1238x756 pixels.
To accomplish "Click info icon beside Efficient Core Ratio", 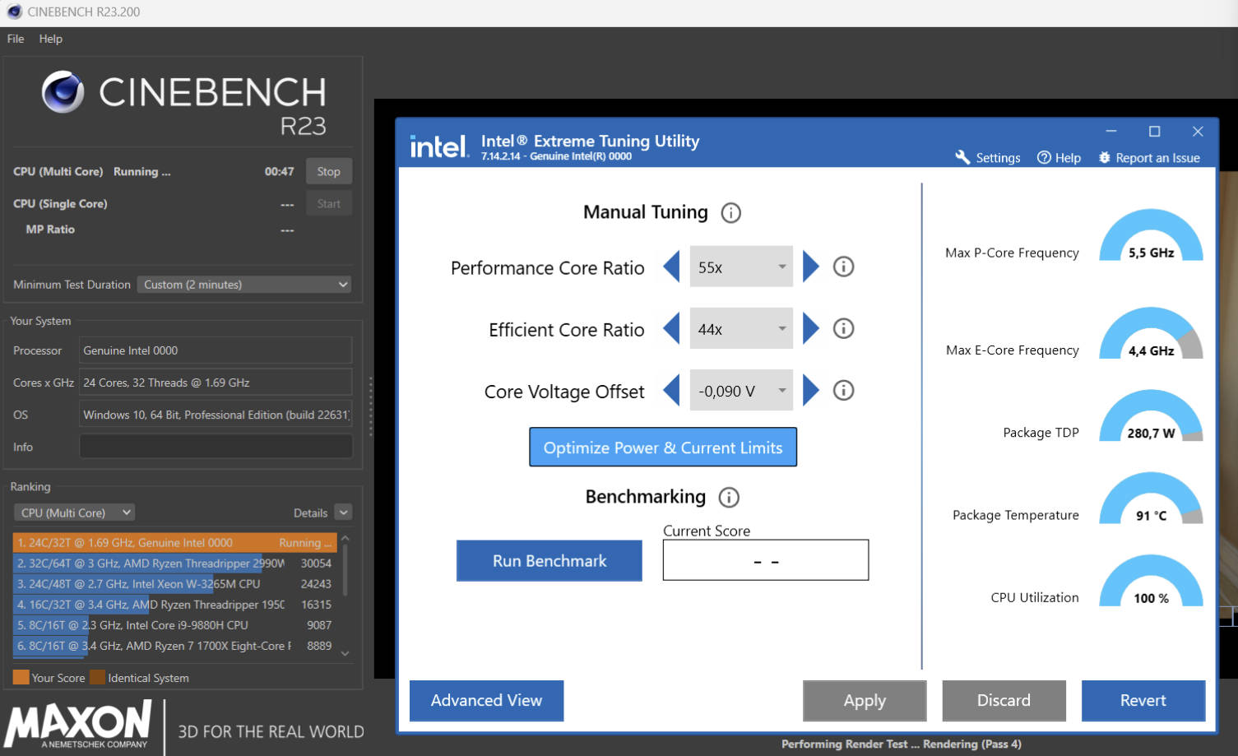I will click(843, 329).
